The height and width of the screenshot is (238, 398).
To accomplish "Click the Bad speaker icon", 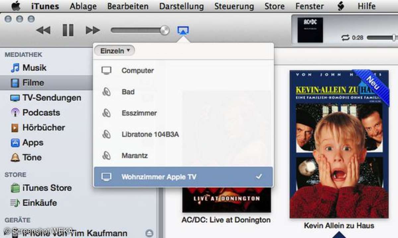I will pyautogui.click(x=106, y=92).
